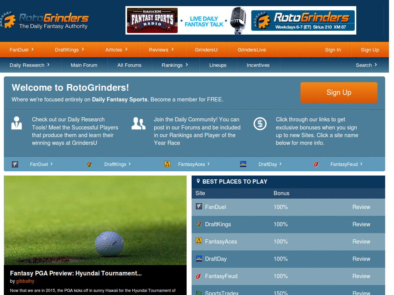Screen dimensions: 394x295
Task: Expand the FanDuel menu in the orange navbar
Action: pos(22,50)
